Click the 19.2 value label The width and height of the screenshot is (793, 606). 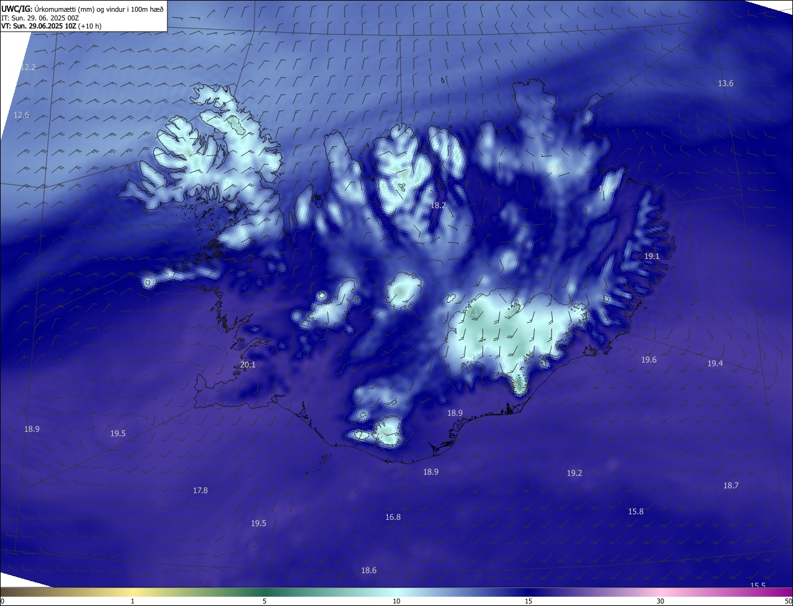tap(574, 473)
